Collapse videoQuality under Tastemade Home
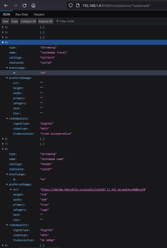167x248 pixels. point(7,225)
